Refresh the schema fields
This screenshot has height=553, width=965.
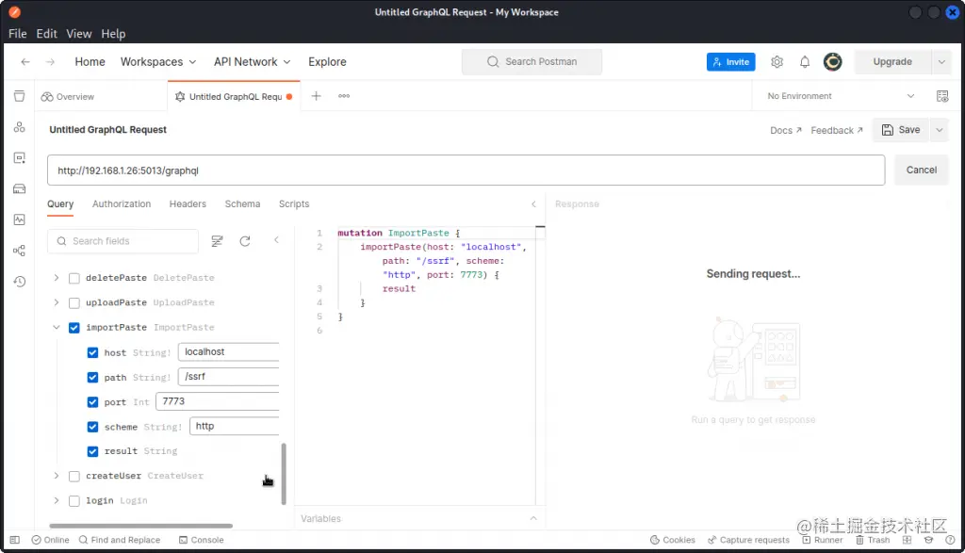(245, 241)
